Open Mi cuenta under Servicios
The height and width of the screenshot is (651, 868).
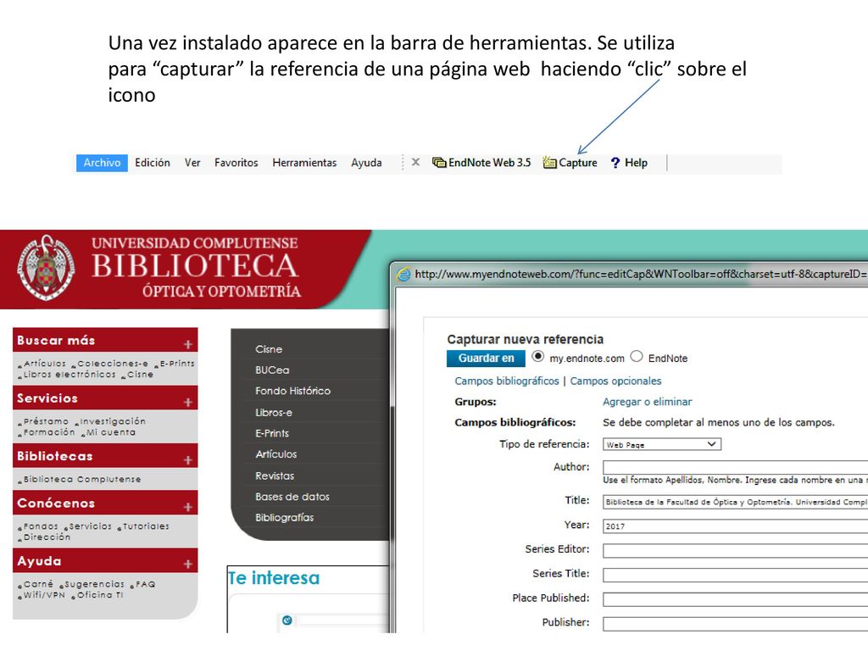(111, 432)
